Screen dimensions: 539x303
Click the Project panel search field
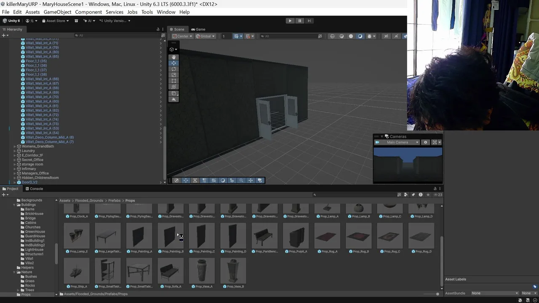pyautogui.click(x=354, y=195)
